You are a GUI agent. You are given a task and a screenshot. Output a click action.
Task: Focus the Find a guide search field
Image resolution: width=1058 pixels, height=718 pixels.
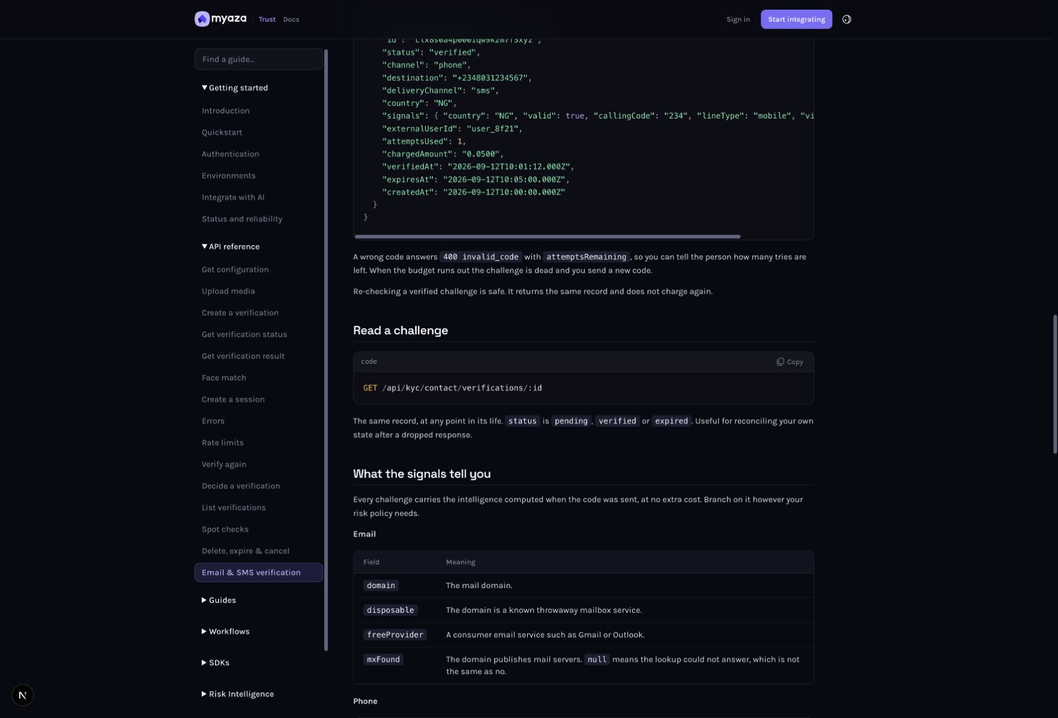coord(258,59)
